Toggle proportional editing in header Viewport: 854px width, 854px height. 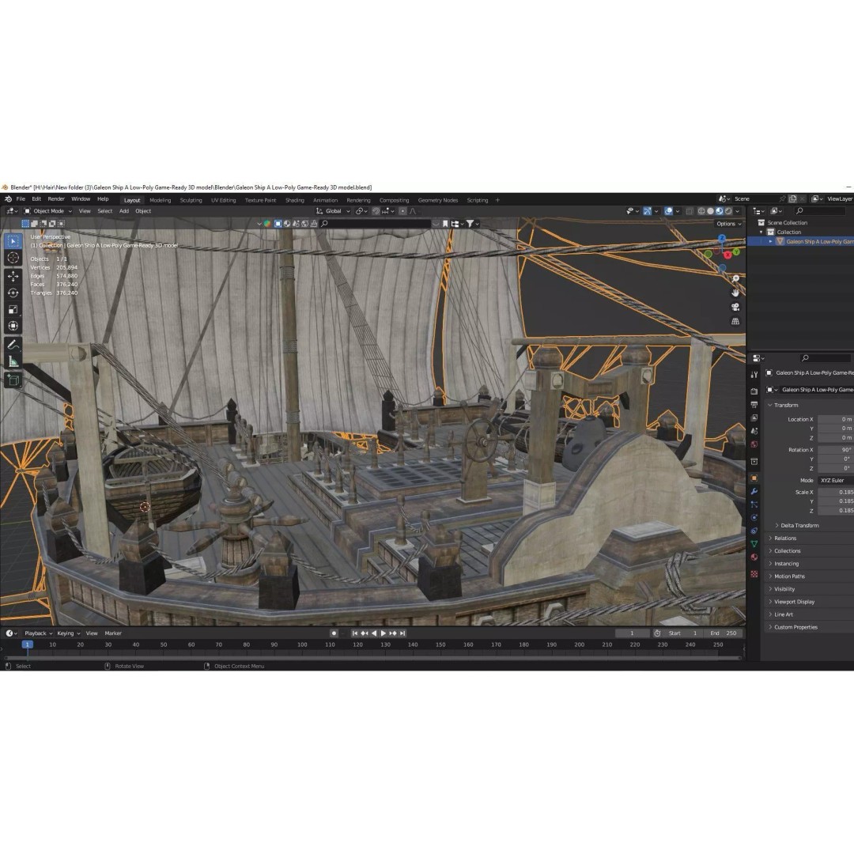coord(402,211)
